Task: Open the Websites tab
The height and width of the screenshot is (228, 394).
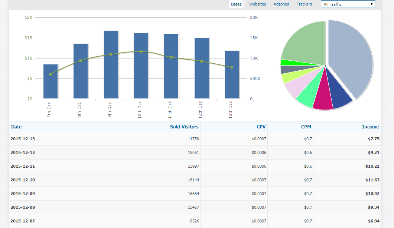Action: (x=257, y=4)
